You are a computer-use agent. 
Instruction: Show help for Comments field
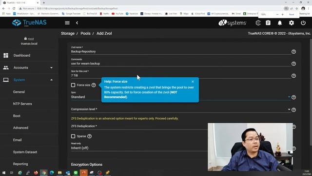pos(293,64)
